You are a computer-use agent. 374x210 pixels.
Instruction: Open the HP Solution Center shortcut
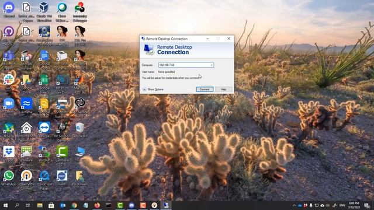point(62,132)
